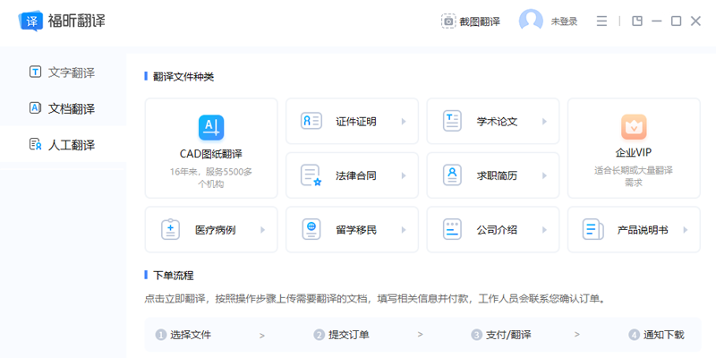
Task: Expand the 证件证明 arrow
Action: click(x=404, y=122)
